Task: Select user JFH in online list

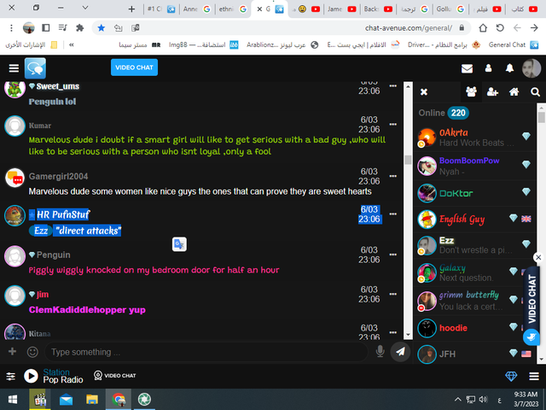Action: pyautogui.click(x=474, y=354)
